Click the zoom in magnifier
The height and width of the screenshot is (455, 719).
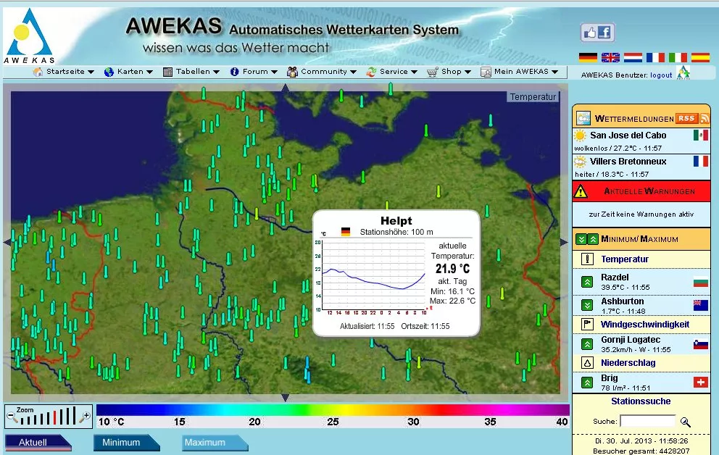pyautogui.click(x=85, y=417)
